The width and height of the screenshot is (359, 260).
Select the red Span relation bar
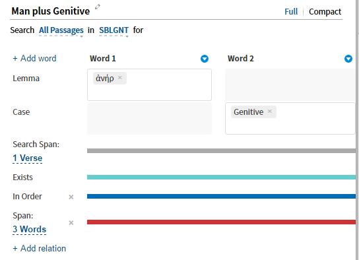221,222
